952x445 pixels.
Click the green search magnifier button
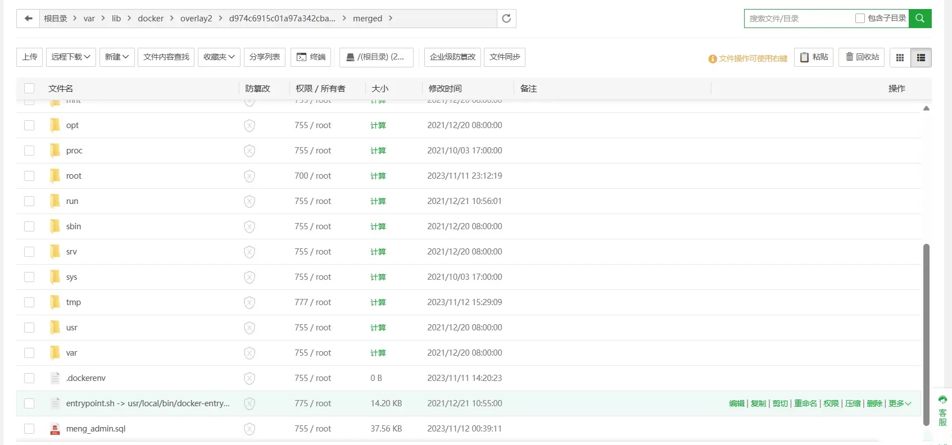click(x=920, y=19)
